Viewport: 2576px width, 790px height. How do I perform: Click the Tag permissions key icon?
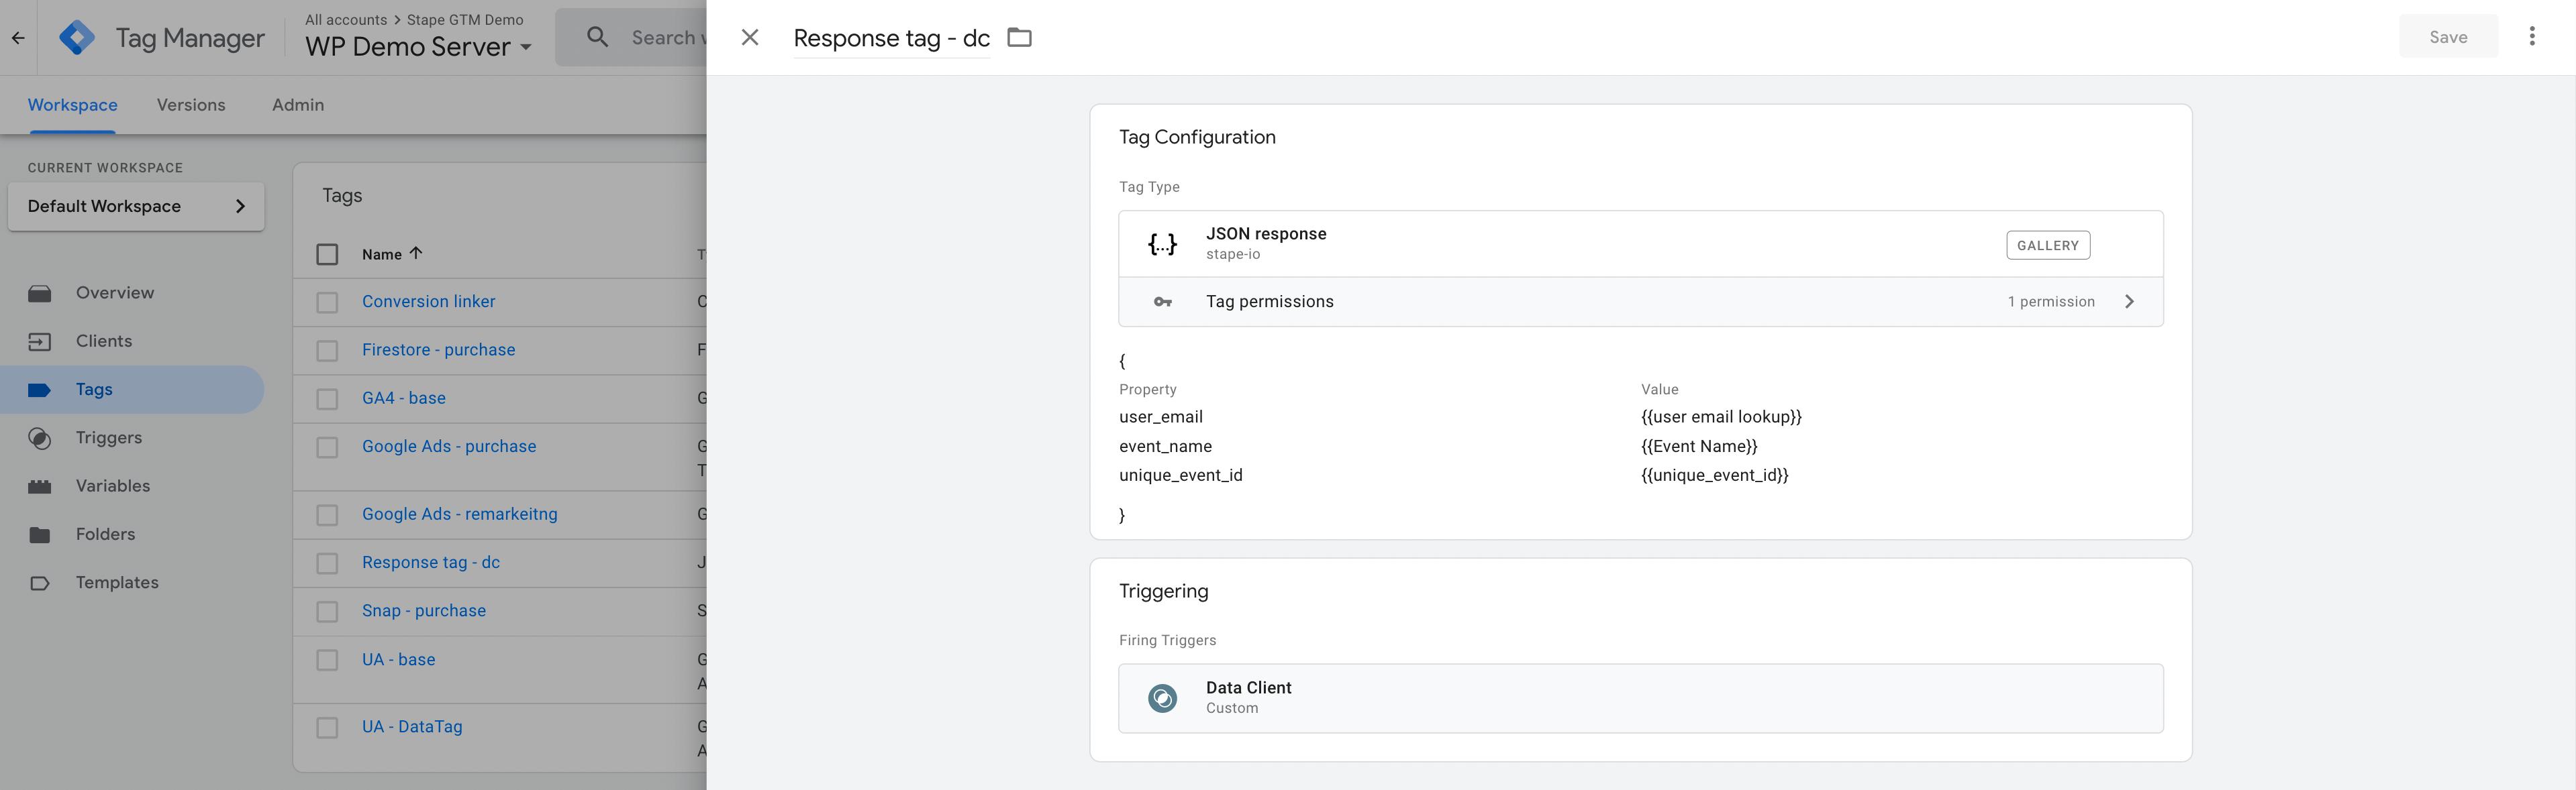(x=1162, y=302)
